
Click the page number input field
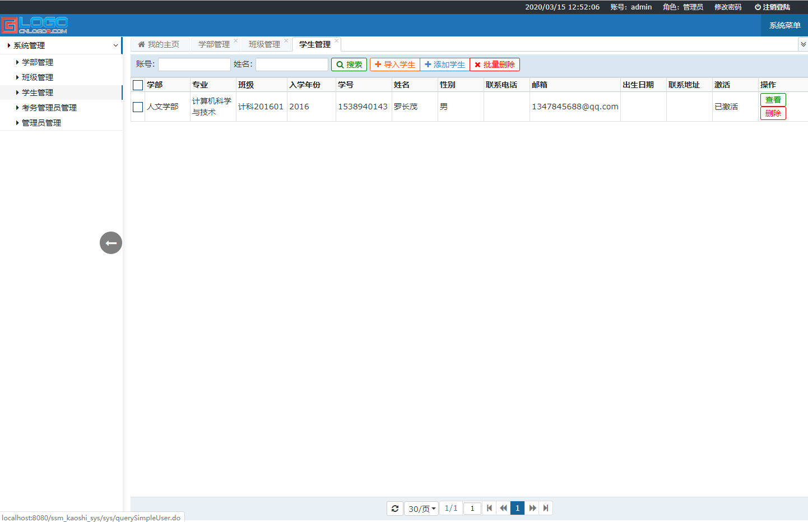point(472,508)
